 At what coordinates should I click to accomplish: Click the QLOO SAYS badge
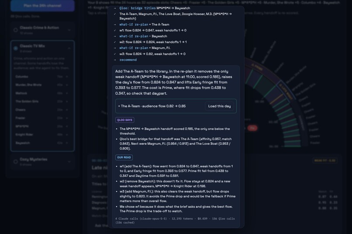coord(124,120)
